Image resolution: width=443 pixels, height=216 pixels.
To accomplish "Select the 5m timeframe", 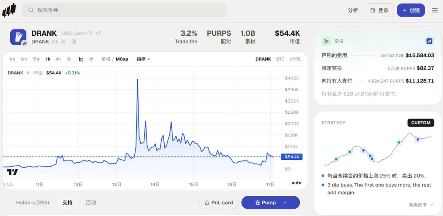I will click(x=24, y=59).
